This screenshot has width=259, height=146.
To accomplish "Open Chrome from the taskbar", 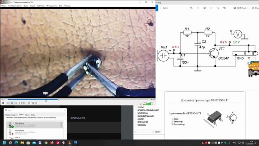I will tap(46, 143).
